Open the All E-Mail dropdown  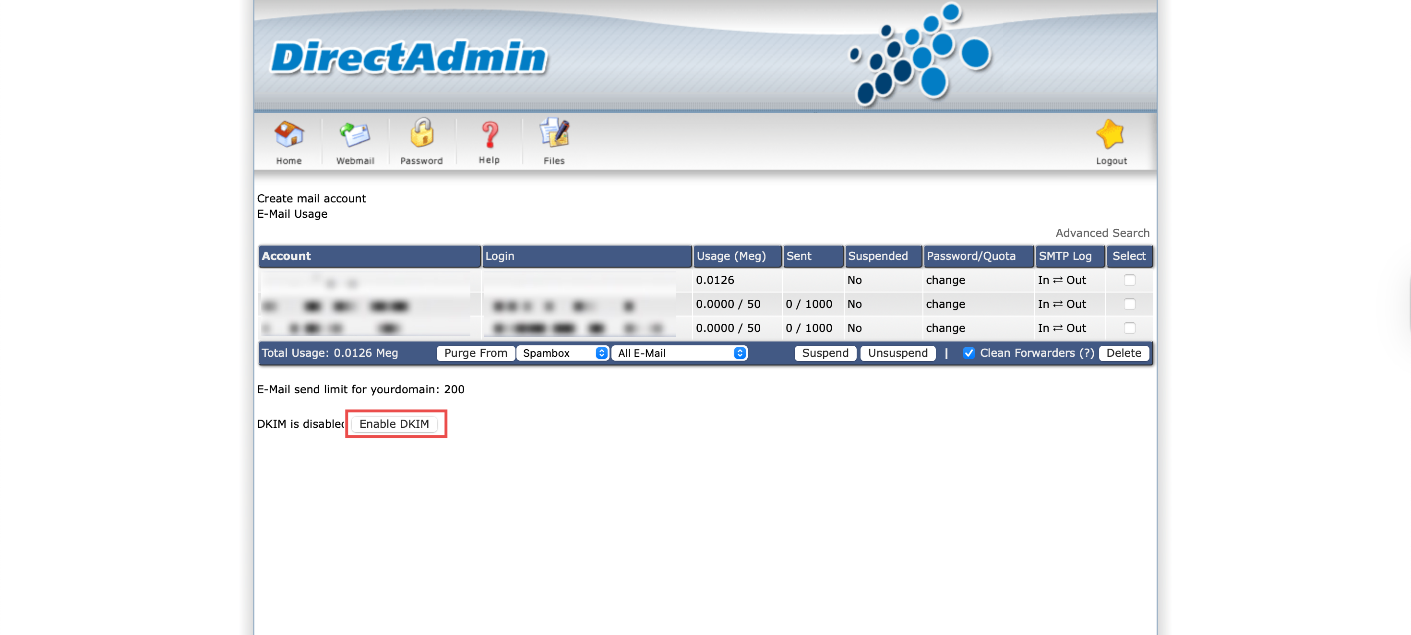pyautogui.click(x=679, y=353)
